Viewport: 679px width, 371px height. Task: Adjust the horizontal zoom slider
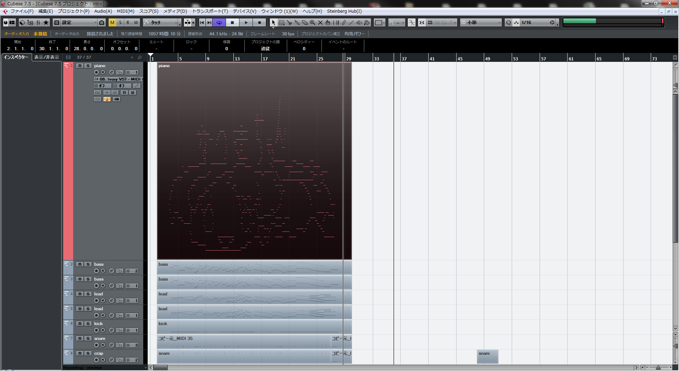pos(658,367)
